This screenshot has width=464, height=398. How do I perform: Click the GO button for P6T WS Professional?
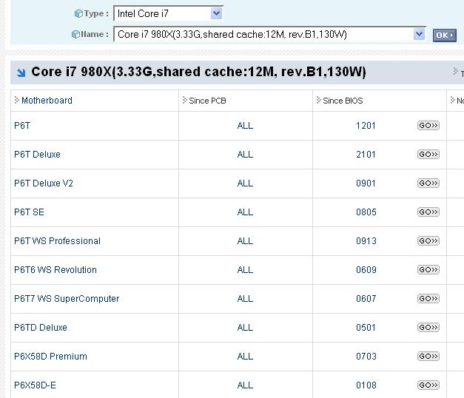(x=428, y=241)
